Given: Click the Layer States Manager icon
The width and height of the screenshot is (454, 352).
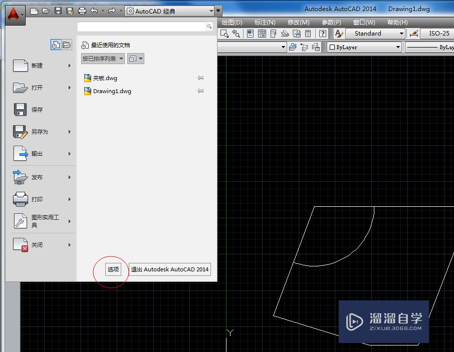Looking at the screenshot, I should [x=316, y=47].
